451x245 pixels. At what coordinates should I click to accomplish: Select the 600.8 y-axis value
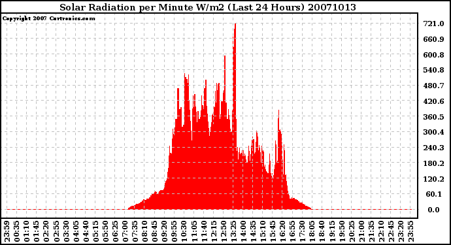(x=433, y=55)
